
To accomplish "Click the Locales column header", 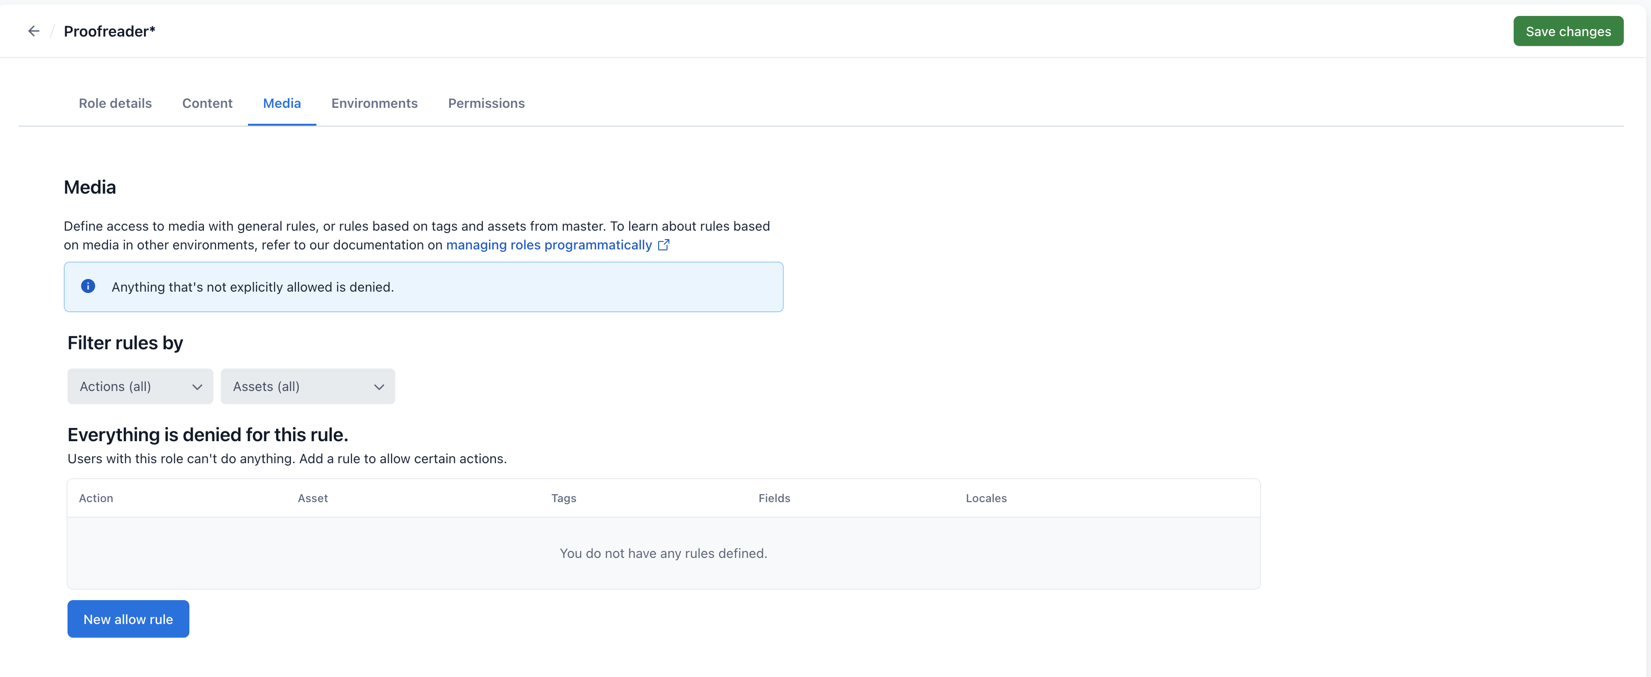I will pos(986,498).
